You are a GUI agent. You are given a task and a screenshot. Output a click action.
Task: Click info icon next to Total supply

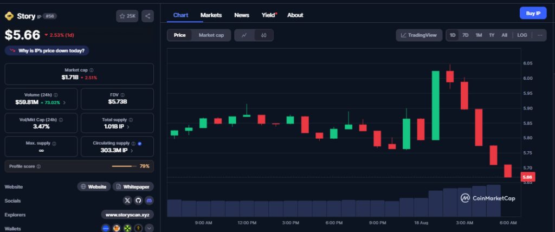[x=131, y=120]
